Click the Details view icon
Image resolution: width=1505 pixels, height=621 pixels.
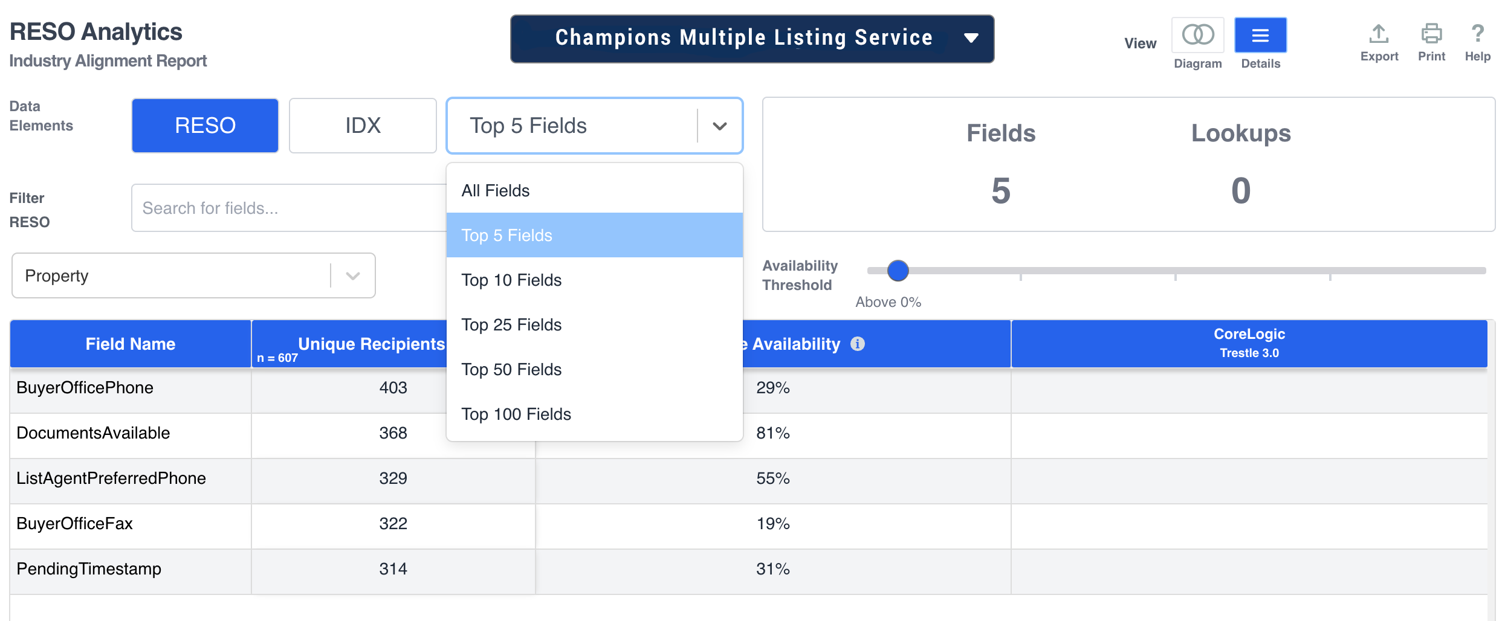[1260, 35]
